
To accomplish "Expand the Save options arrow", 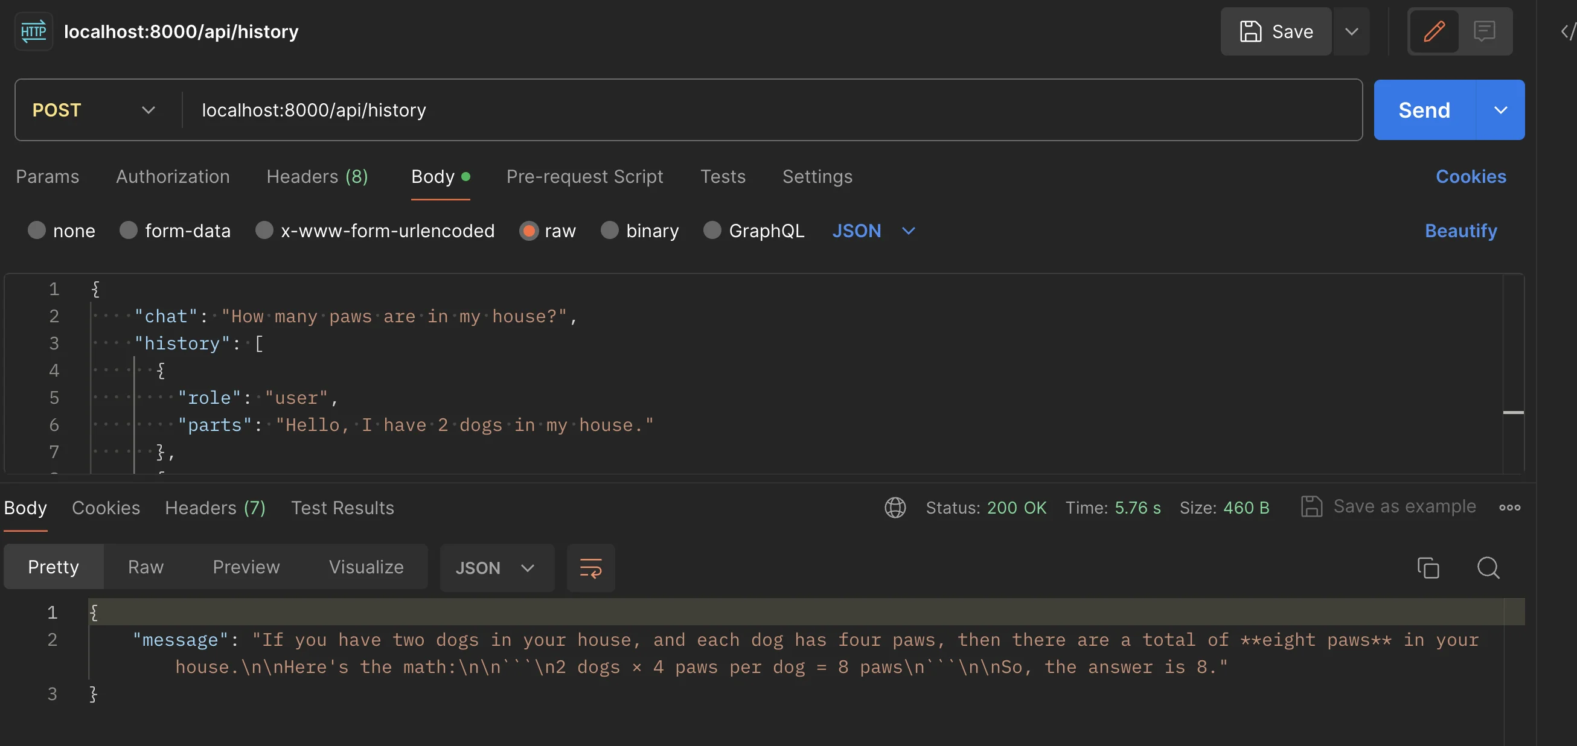I will coord(1352,31).
